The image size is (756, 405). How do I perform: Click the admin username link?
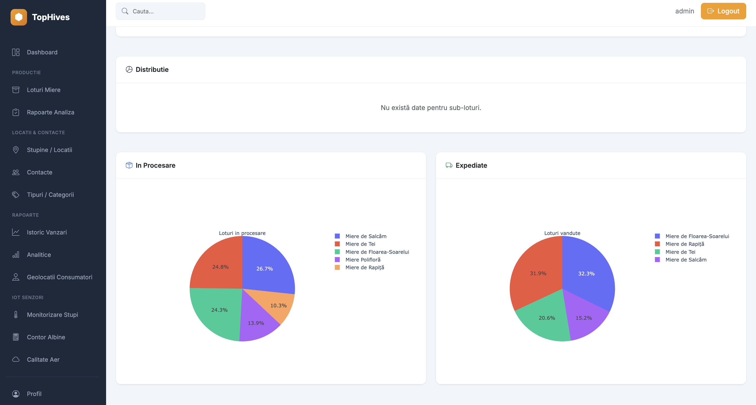tap(684, 11)
